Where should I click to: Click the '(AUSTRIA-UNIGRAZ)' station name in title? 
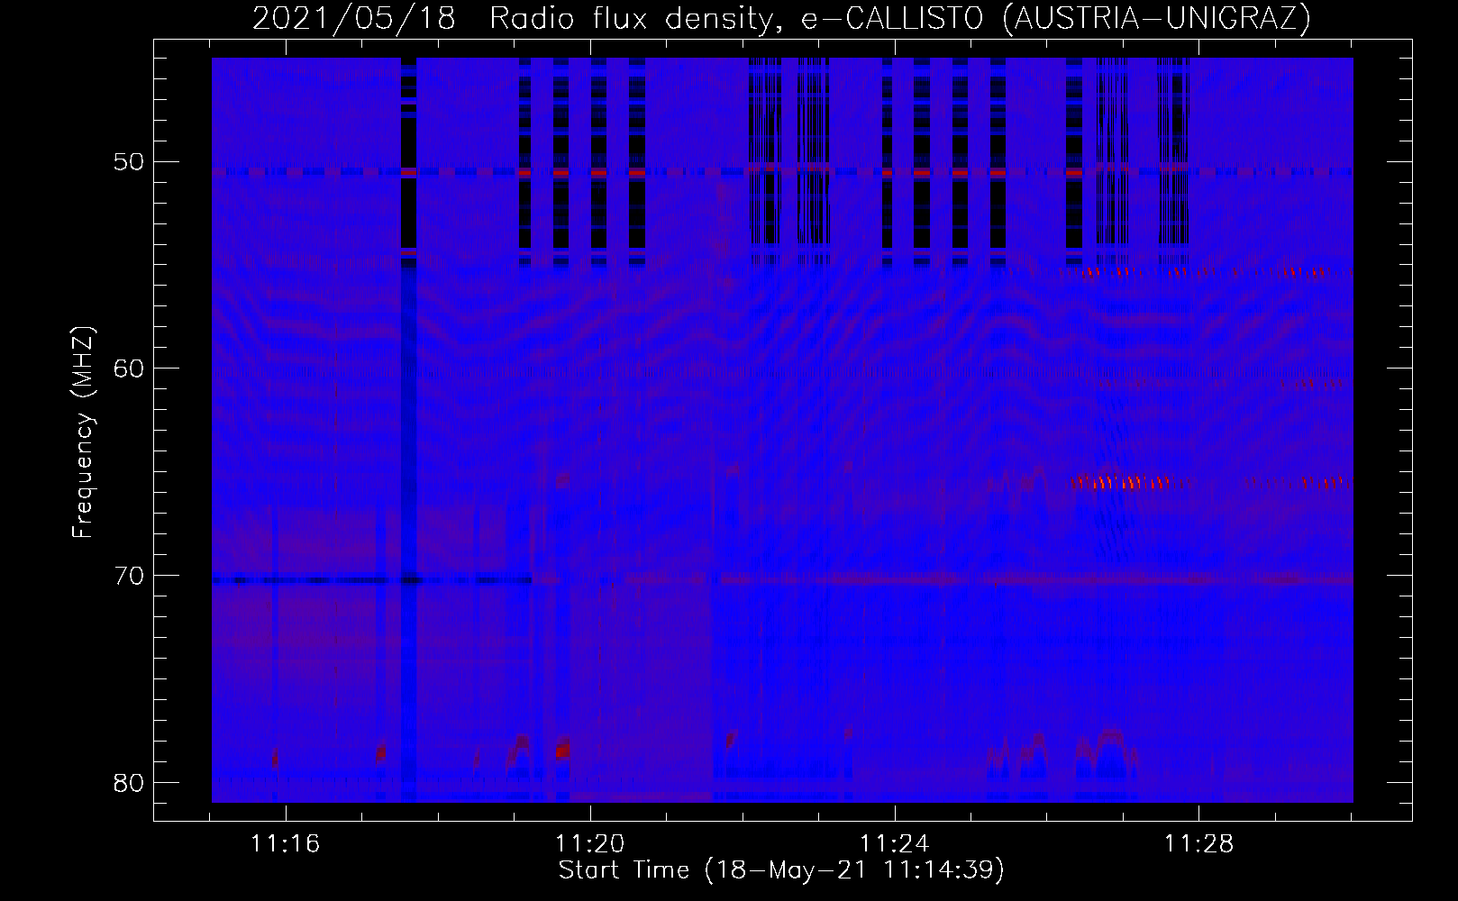(1156, 18)
